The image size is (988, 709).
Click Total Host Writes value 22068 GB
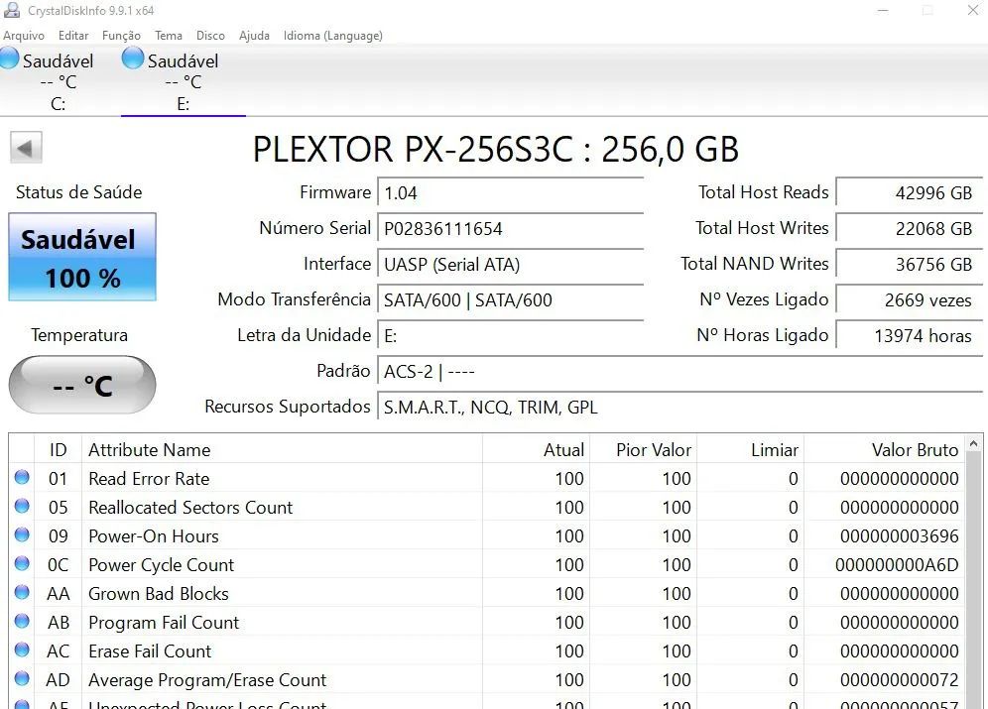tap(909, 229)
